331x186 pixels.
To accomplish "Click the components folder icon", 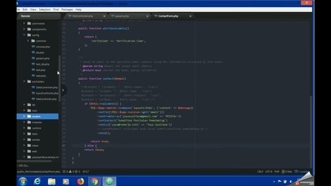I will (x=29, y=29).
